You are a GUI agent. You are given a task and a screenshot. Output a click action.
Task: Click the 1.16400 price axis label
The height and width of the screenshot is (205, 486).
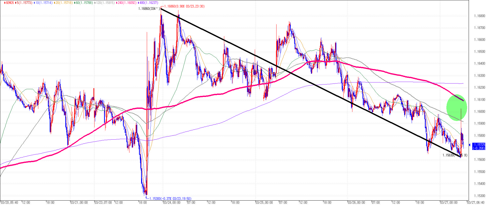tap(480, 64)
